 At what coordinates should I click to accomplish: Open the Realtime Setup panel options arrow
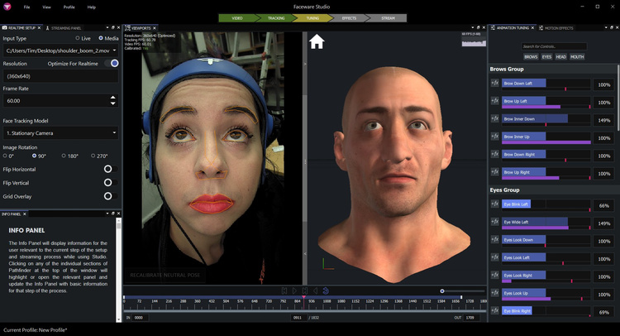click(x=107, y=27)
